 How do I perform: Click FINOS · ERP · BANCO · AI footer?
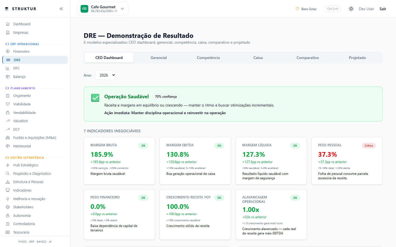point(35,242)
